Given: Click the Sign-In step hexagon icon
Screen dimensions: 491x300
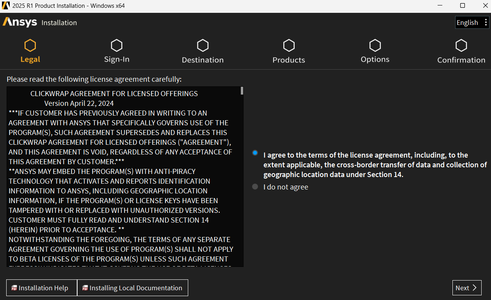Looking at the screenshot, I should (x=117, y=46).
